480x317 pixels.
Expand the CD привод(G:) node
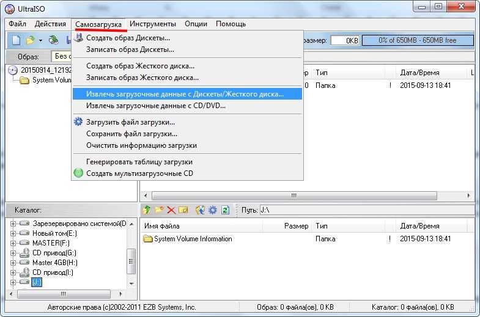(x=13, y=253)
